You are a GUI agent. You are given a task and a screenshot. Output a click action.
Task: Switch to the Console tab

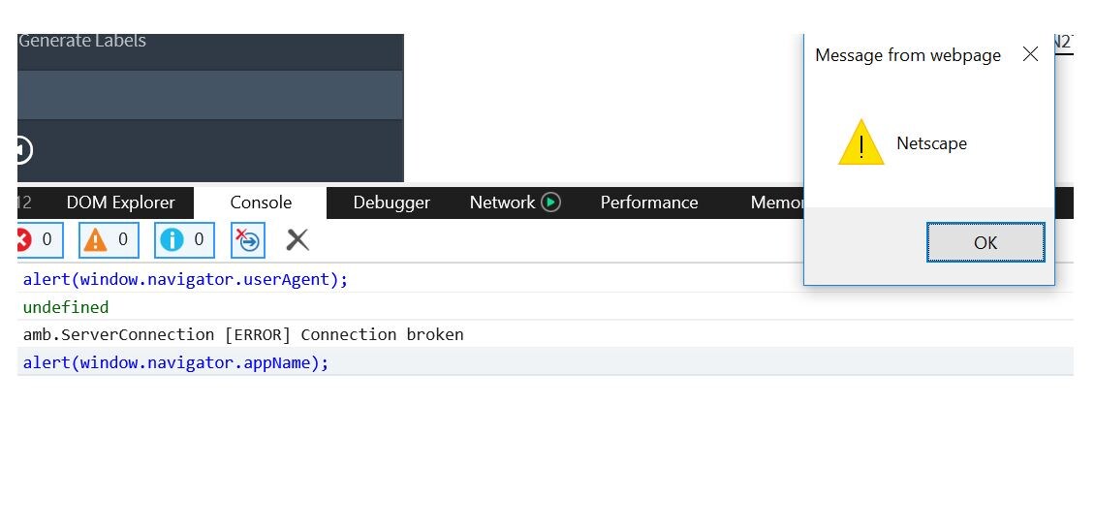261,203
